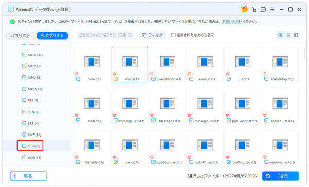
Task: Uncheck messages.d.ts file checkbox
Action: tap(153, 121)
